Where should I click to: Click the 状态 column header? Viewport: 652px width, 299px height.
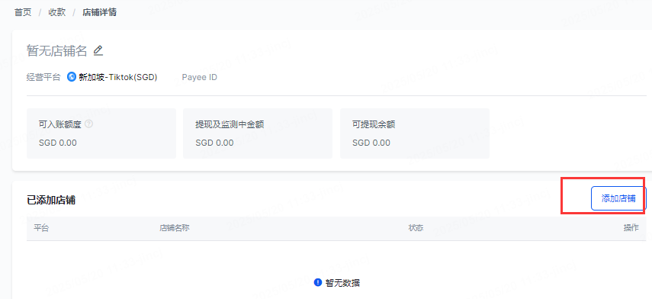click(416, 228)
